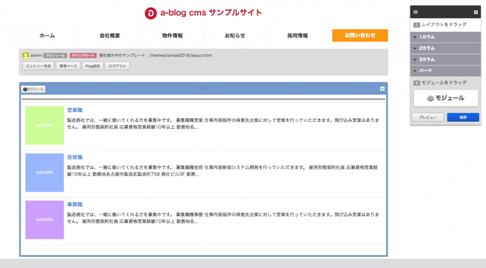The image size is (486, 268).
Task: Click the hamburger menu icon in layout panel
Action: 416,12
